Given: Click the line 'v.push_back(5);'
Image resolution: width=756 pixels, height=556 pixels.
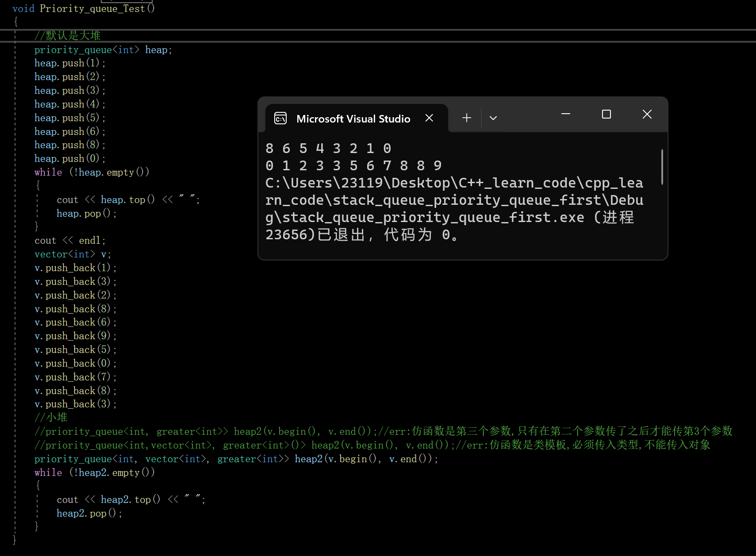Looking at the screenshot, I should point(76,350).
